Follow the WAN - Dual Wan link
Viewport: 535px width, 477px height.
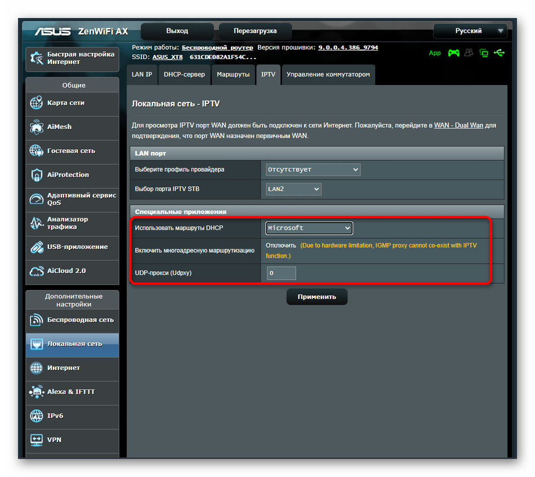point(458,125)
